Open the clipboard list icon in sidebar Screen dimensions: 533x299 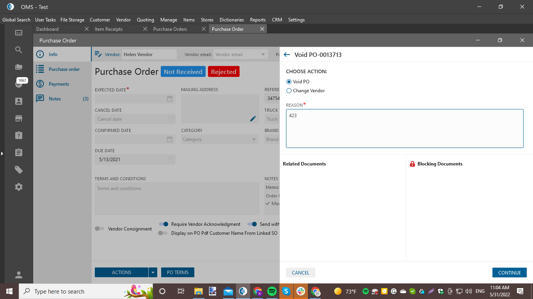19,152
